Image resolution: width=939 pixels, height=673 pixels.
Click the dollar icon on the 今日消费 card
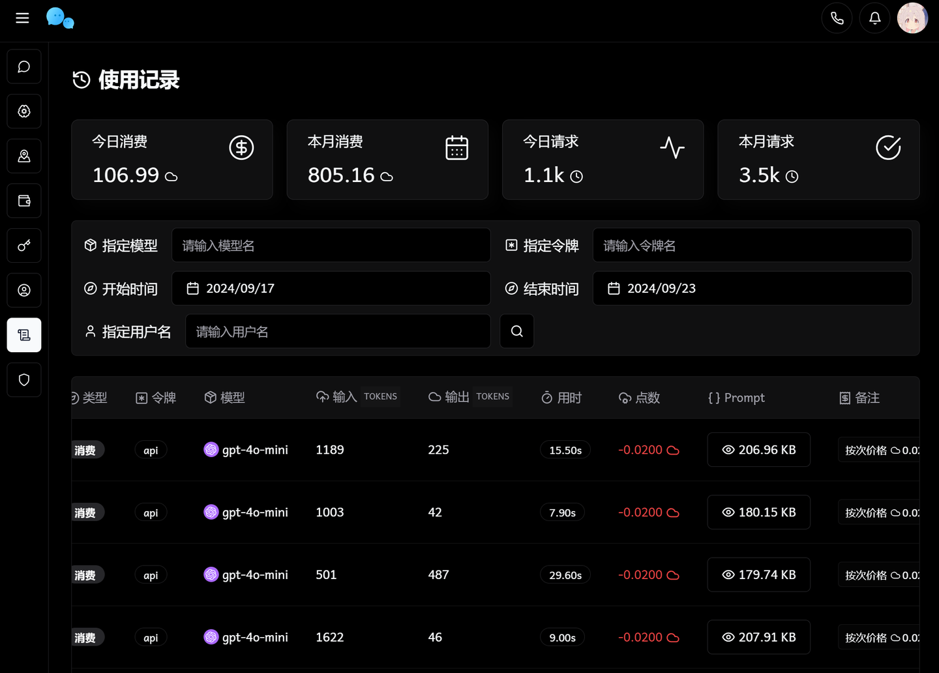tap(241, 147)
